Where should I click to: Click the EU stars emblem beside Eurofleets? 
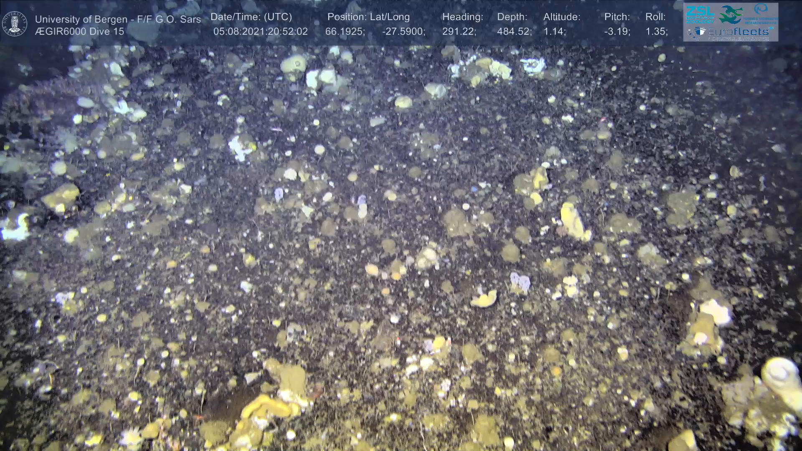click(690, 32)
